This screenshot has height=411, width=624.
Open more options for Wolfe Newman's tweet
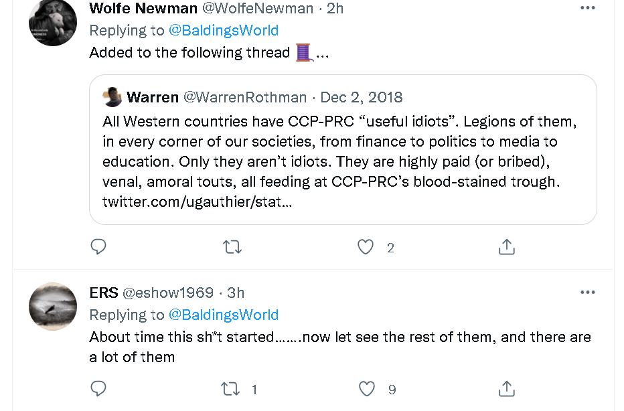click(587, 8)
